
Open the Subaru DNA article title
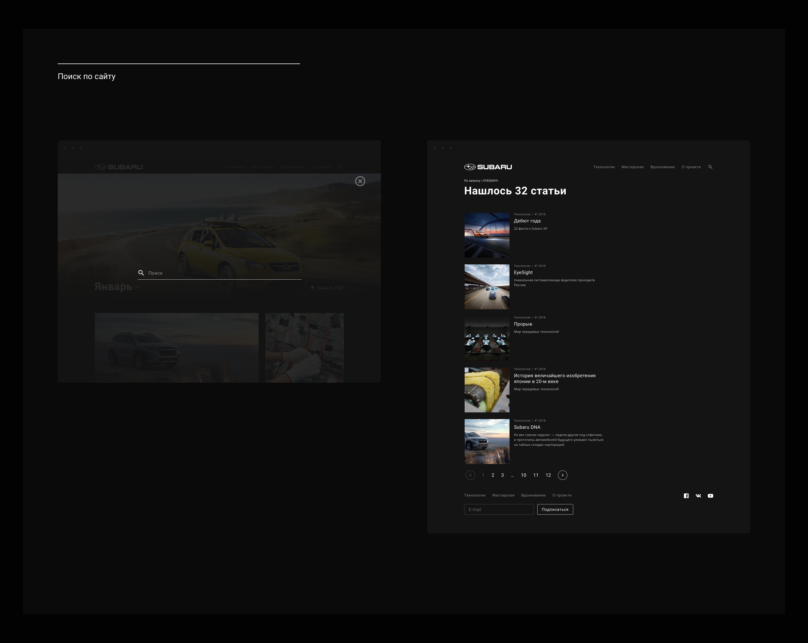527,427
